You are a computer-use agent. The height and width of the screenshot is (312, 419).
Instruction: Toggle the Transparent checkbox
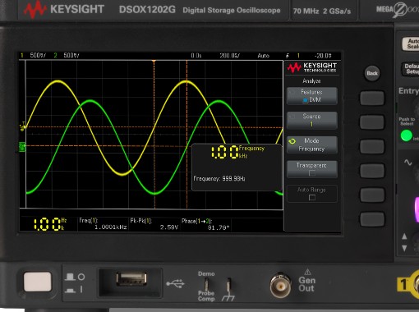[x=312, y=173]
